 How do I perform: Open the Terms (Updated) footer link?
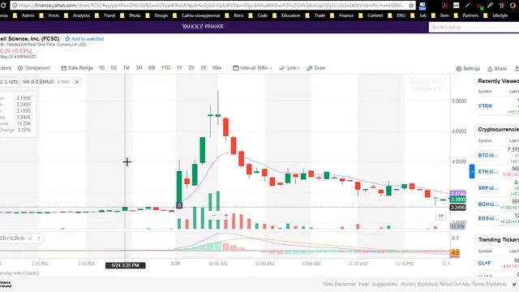pos(489,284)
